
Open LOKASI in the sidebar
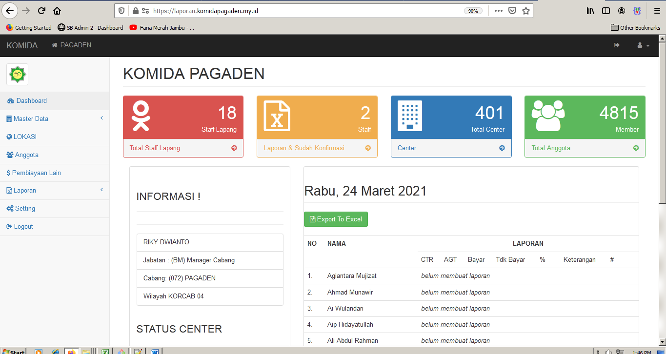coord(25,137)
